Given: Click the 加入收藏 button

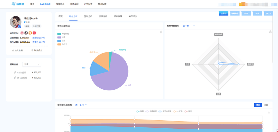Looking at the screenshot, I should click(17, 50).
